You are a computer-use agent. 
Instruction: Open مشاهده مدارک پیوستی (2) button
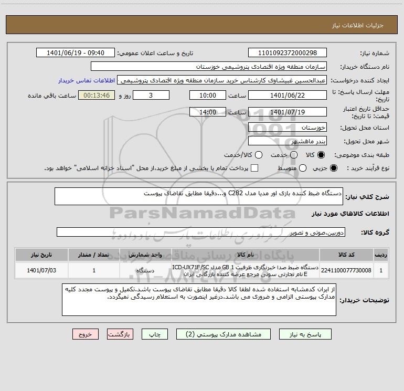point(224,334)
